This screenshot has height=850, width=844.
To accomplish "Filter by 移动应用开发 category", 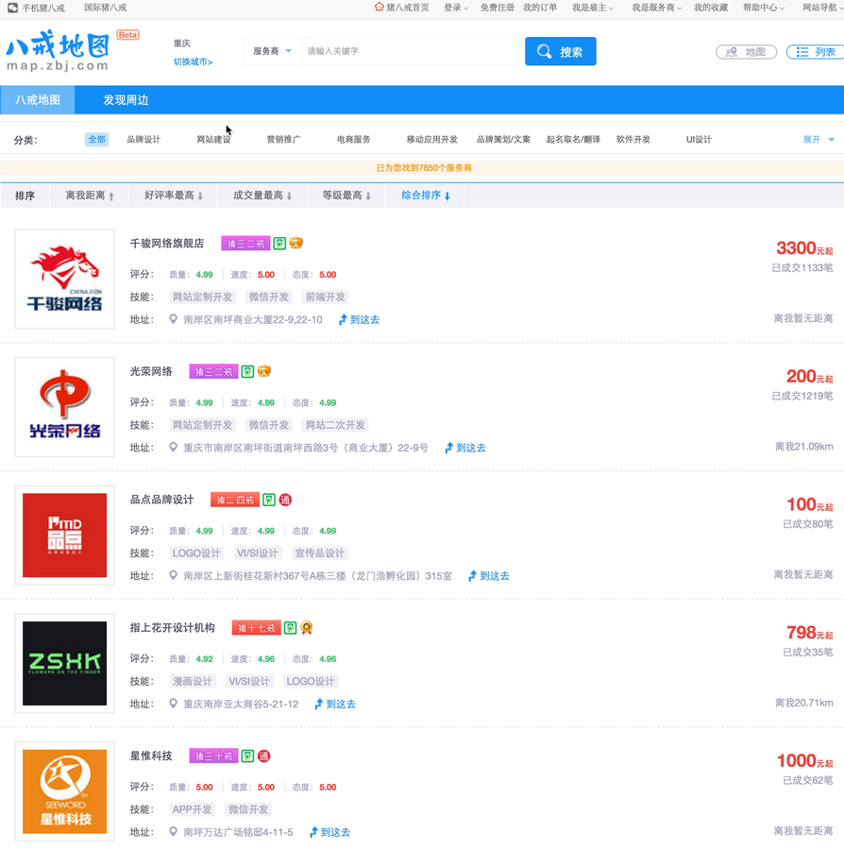I will pos(431,140).
